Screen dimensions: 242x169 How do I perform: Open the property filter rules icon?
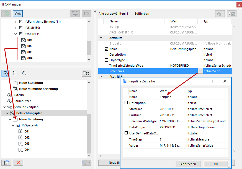(x=220, y=14)
